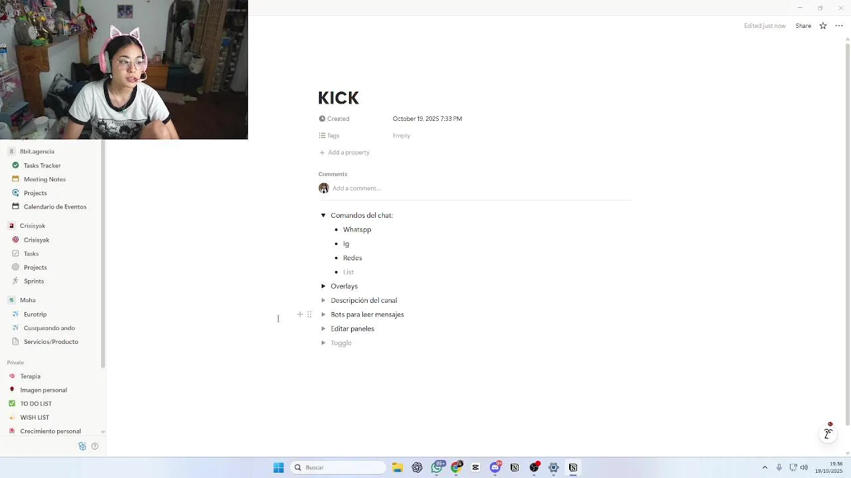Favorite the page with the star icon

823,26
